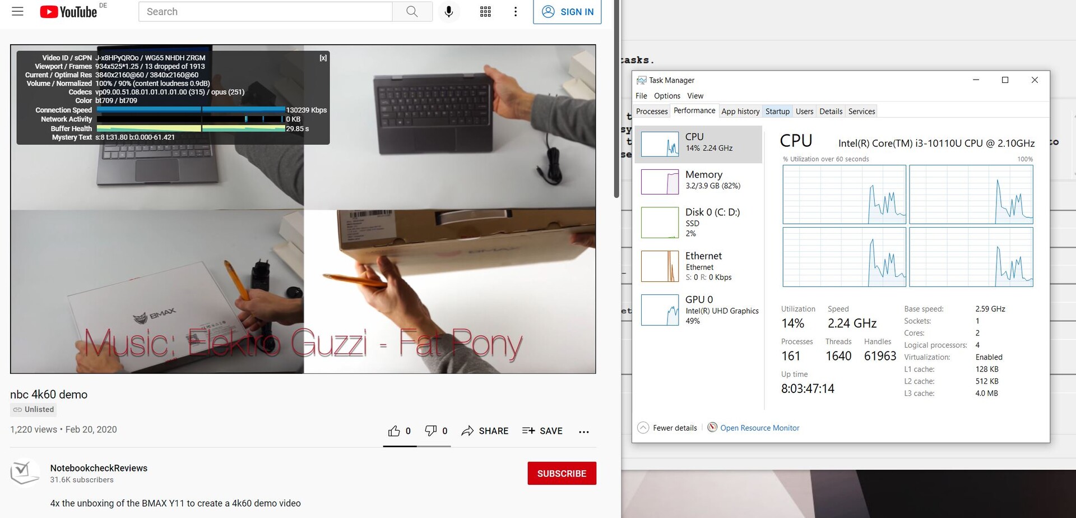Like the nbc 4k60 demo video

click(400, 431)
